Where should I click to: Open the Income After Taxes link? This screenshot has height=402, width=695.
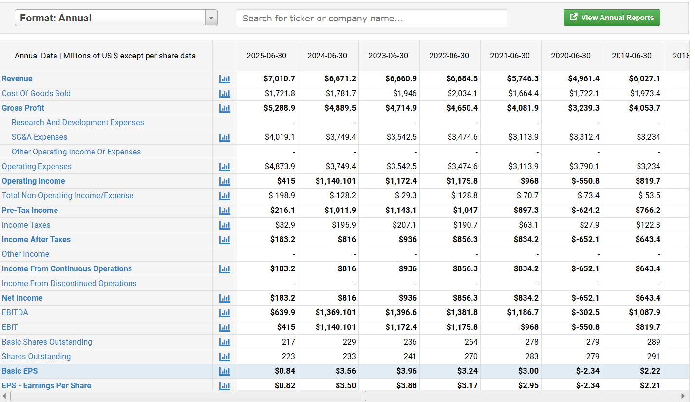point(36,239)
